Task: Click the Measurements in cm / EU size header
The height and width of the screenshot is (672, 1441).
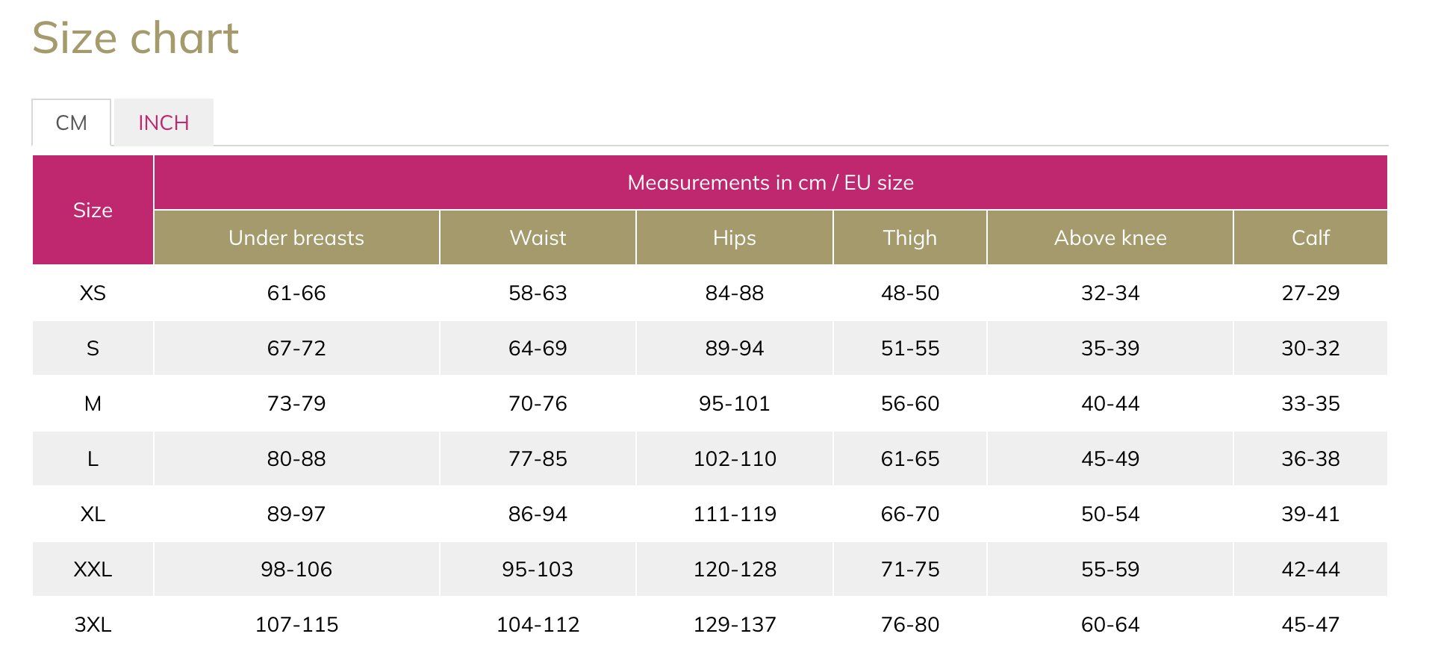Action: (x=770, y=182)
